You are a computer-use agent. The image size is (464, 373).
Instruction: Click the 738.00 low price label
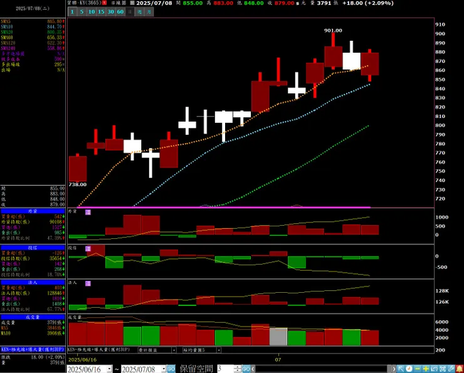pos(78,184)
